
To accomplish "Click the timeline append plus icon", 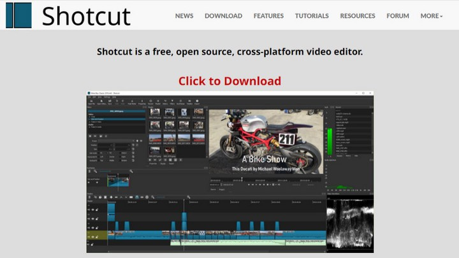I will tap(111, 197).
